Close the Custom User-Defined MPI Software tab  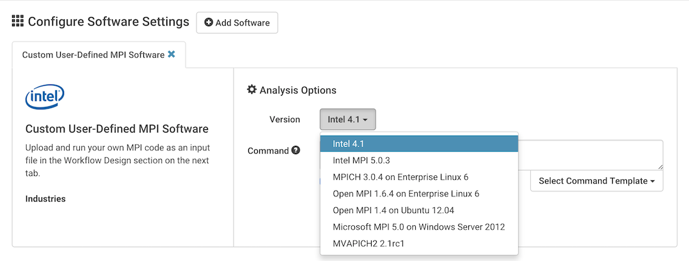point(171,54)
